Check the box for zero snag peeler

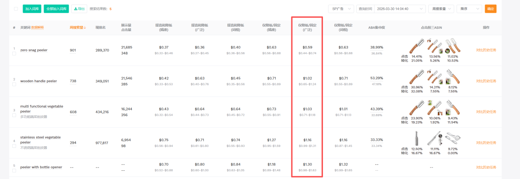(14, 53)
